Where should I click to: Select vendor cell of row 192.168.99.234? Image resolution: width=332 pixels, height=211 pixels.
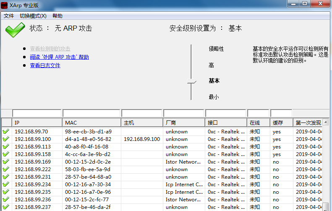[x=184, y=184]
